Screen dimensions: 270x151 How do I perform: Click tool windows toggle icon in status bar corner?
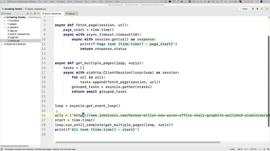pyautogui.click(x=2, y=149)
